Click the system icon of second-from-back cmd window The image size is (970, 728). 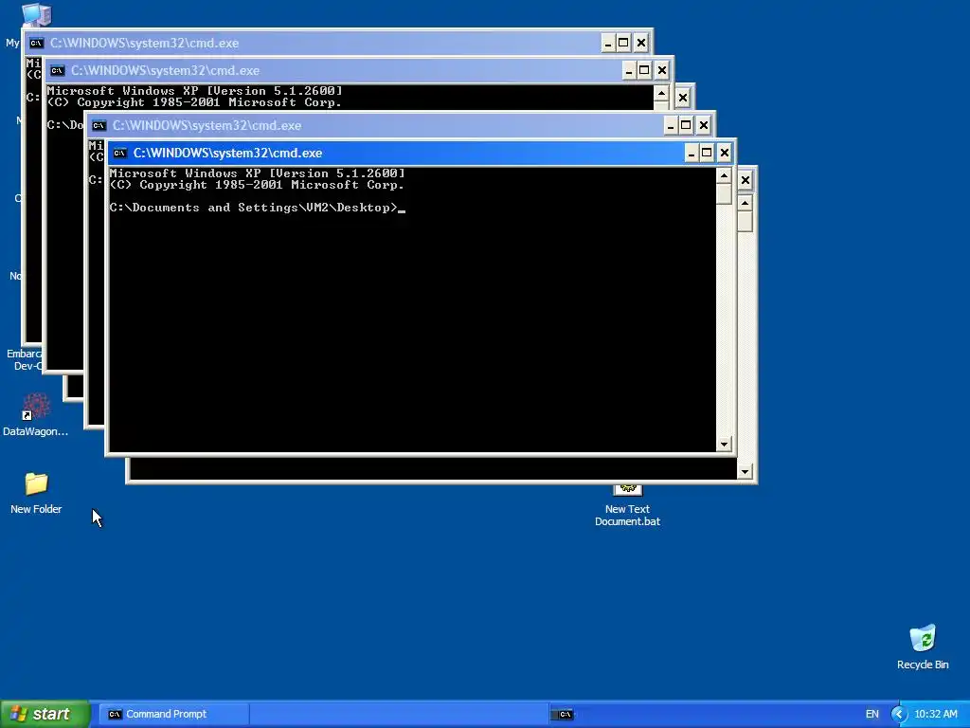(x=58, y=70)
